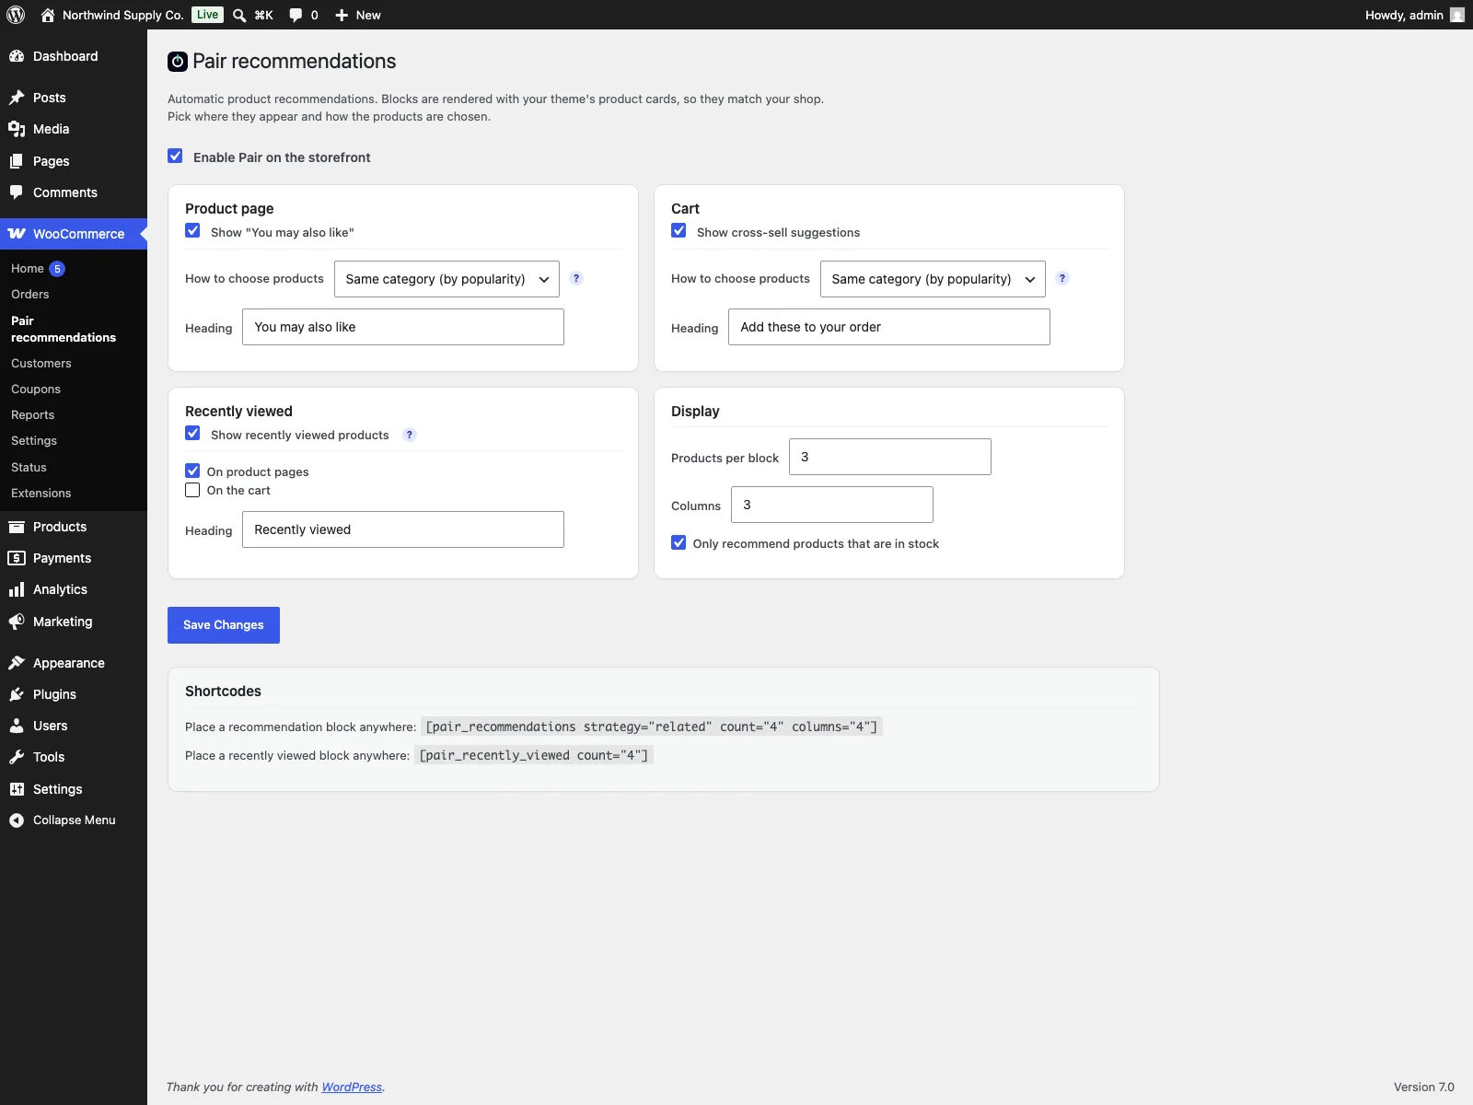Click the Posts pushpin icon
1473x1105 pixels.
tap(17, 98)
